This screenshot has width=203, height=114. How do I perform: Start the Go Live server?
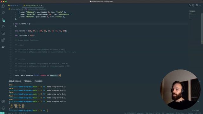tap(180, 113)
